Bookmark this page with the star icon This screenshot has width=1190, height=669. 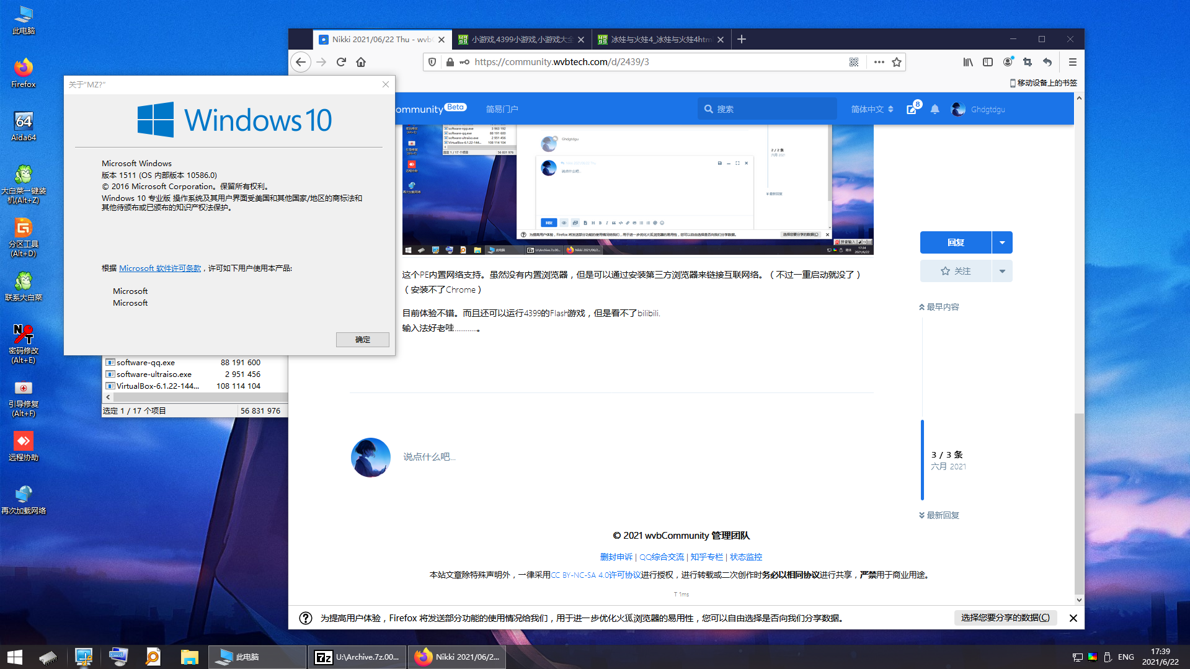tap(897, 62)
